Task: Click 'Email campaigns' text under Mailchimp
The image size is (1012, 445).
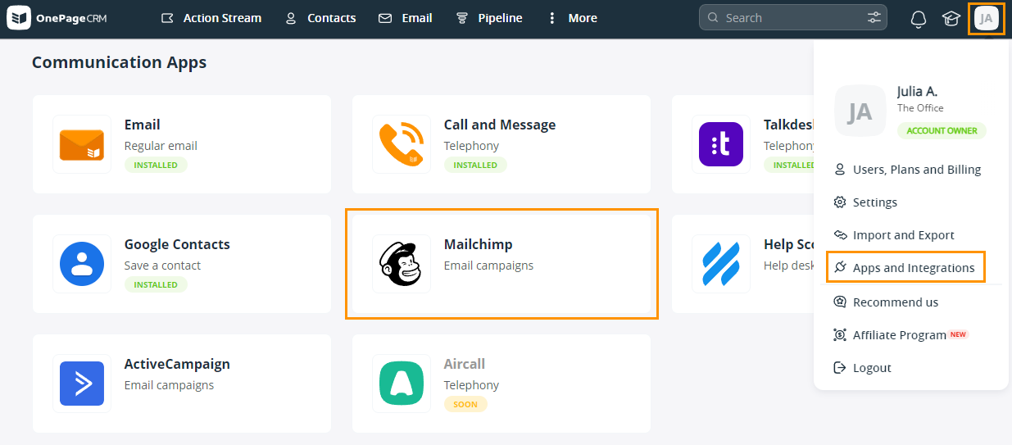Action: pos(488,266)
